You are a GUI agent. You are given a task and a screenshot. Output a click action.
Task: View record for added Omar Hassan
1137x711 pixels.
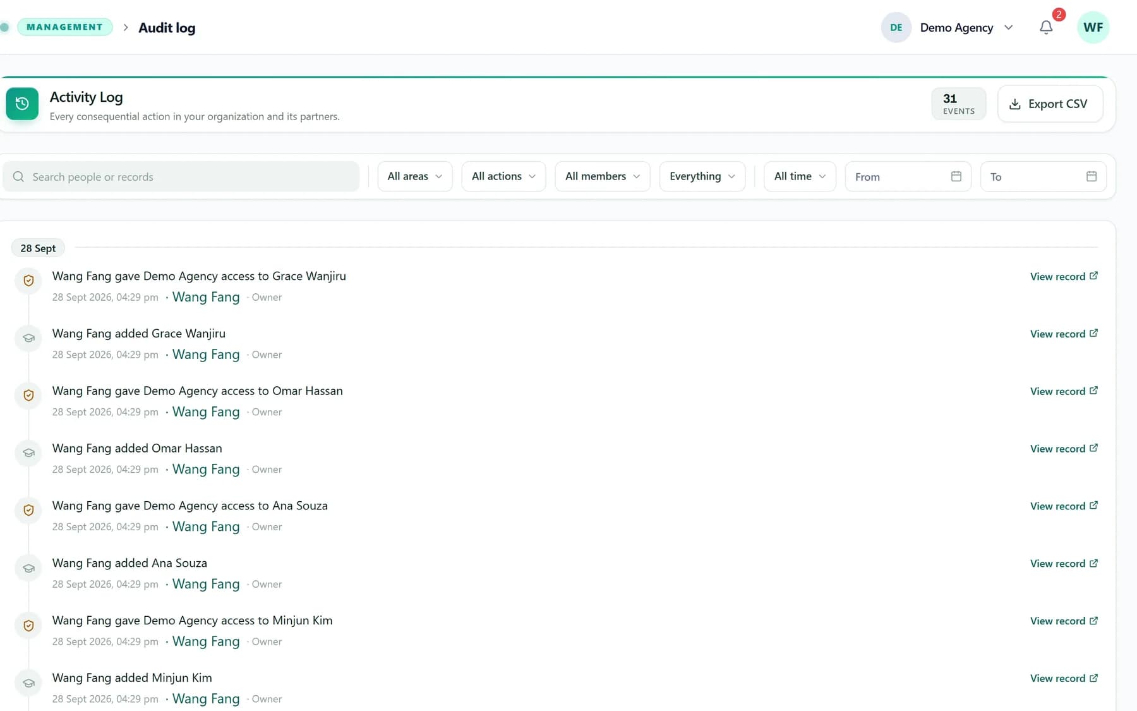click(x=1064, y=449)
